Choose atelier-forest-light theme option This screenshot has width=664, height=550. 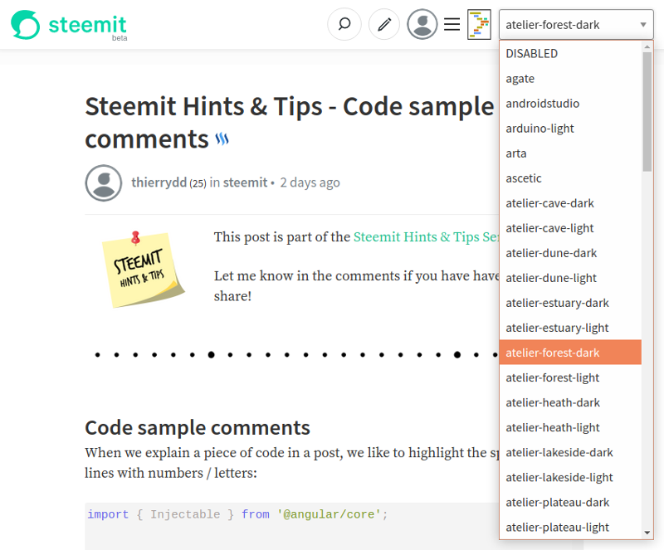(552, 377)
